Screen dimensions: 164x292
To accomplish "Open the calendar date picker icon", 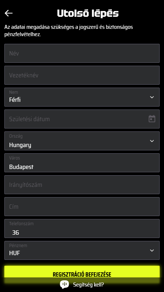I will [152, 119].
